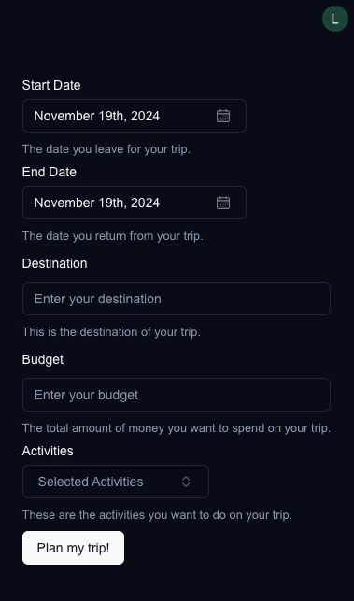354x601 pixels.
Task: Focus the Enter your budget field
Action: point(177,395)
